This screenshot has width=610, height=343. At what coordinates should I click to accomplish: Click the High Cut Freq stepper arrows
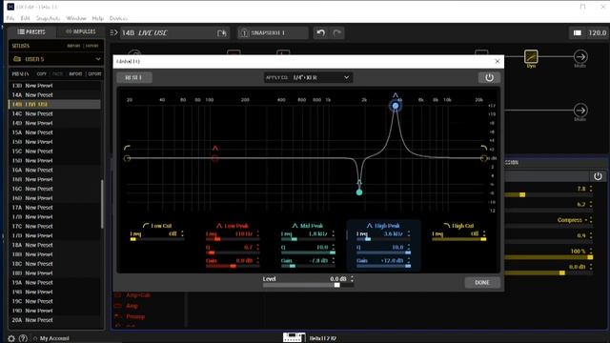coord(484,233)
